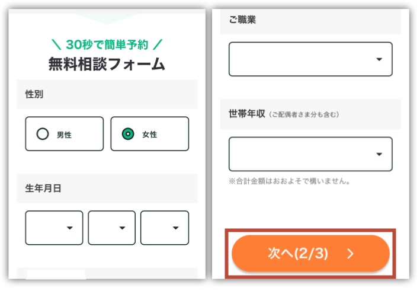Viewport: 420px width, 294px height.
Task: Click the 性別 section label
Action: pyautogui.click(x=34, y=94)
